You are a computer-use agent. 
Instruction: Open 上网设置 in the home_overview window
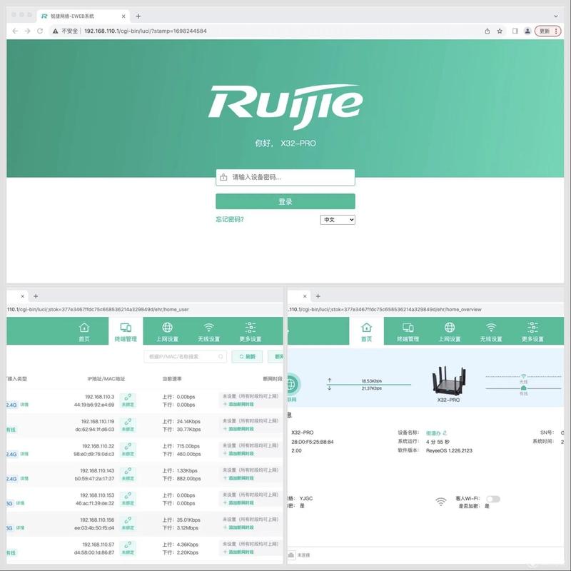[450, 332]
